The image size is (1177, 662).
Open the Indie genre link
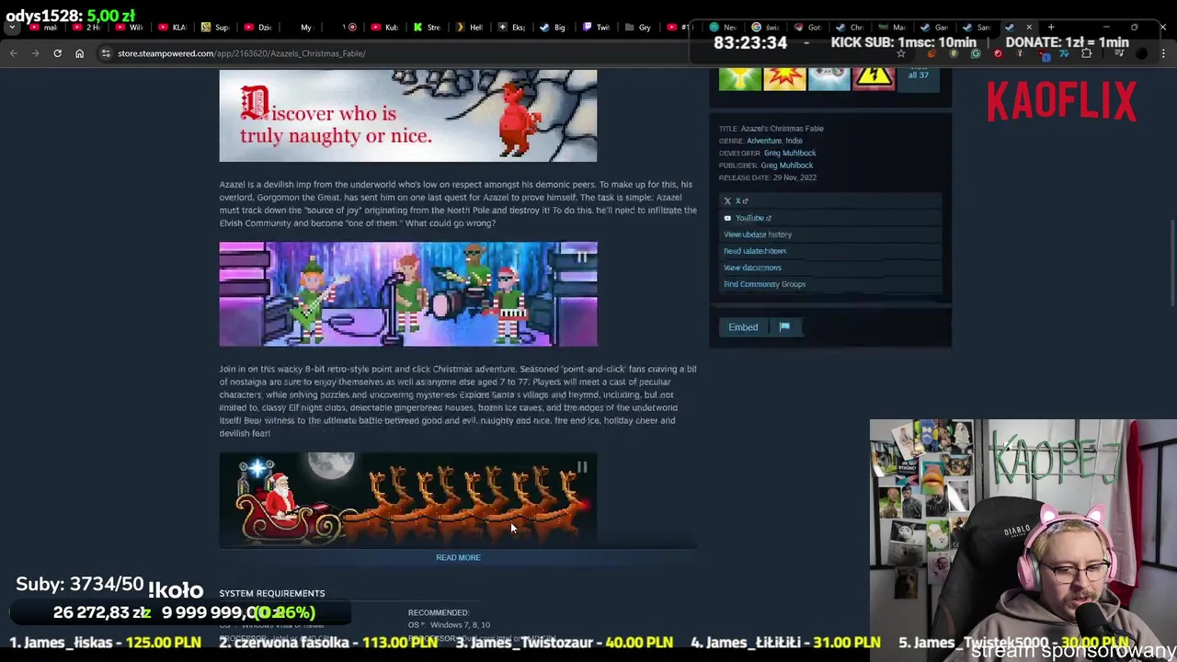click(794, 141)
